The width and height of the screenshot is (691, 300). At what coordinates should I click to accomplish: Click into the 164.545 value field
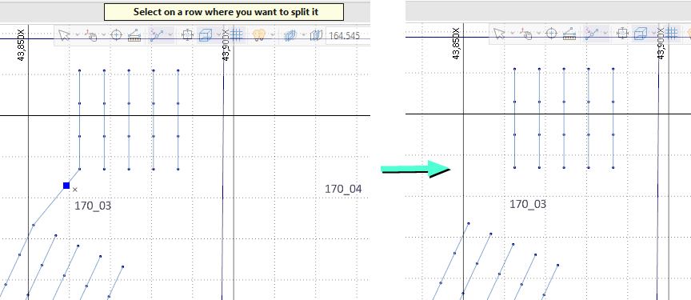tap(344, 36)
